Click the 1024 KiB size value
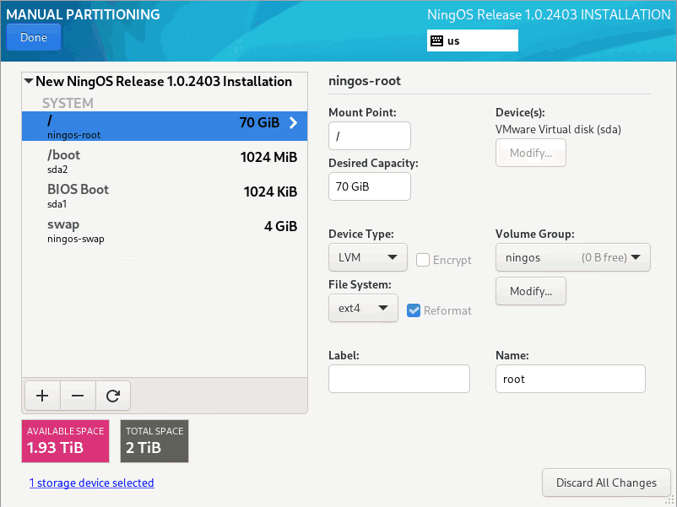Image resolution: width=677 pixels, height=507 pixels. coord(270,191)
